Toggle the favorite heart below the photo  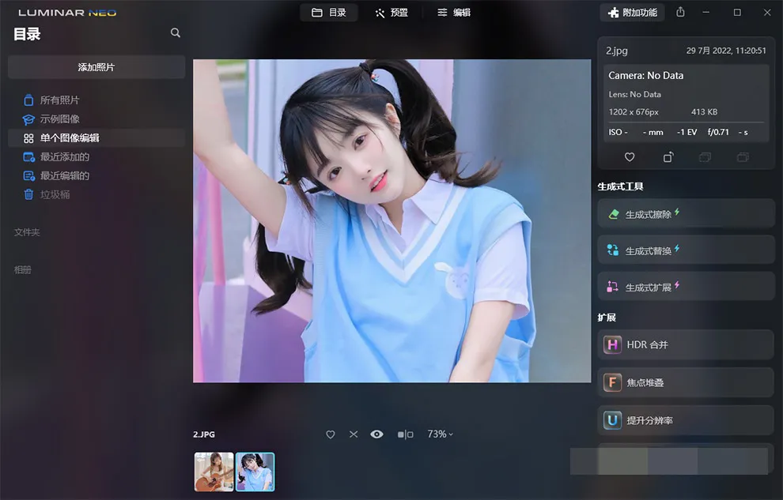coord(331,434)
